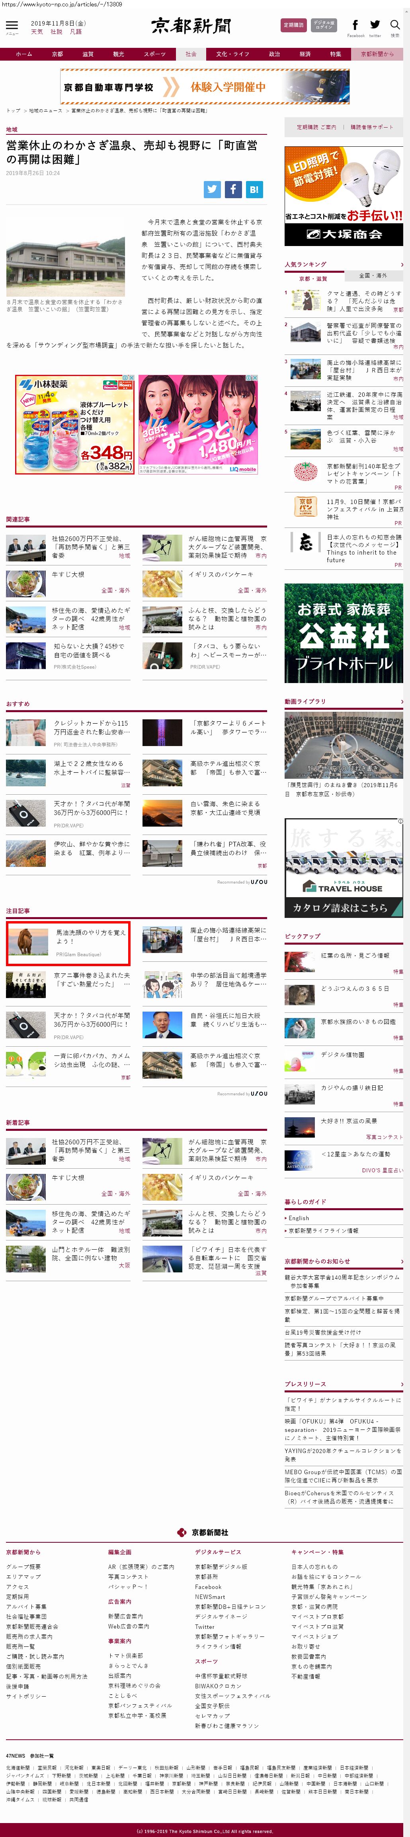Click the Travel House ad info icon
The image size is (410, 1837).
point(400,821)
